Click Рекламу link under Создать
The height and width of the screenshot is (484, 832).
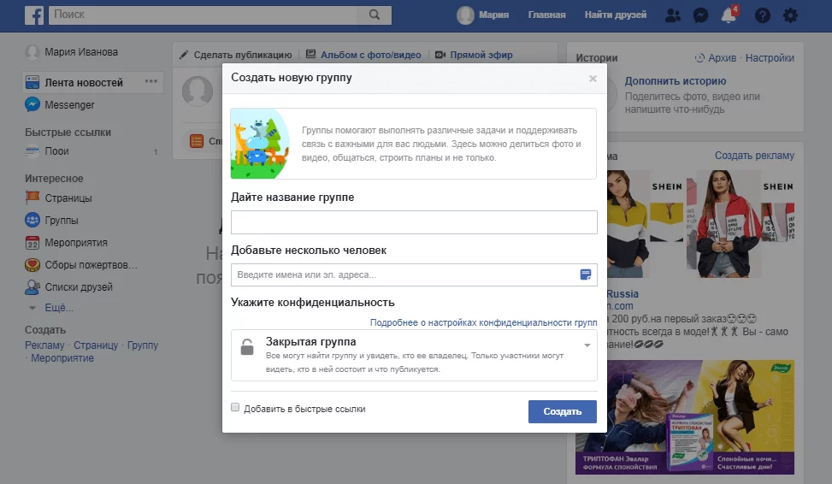44,345
